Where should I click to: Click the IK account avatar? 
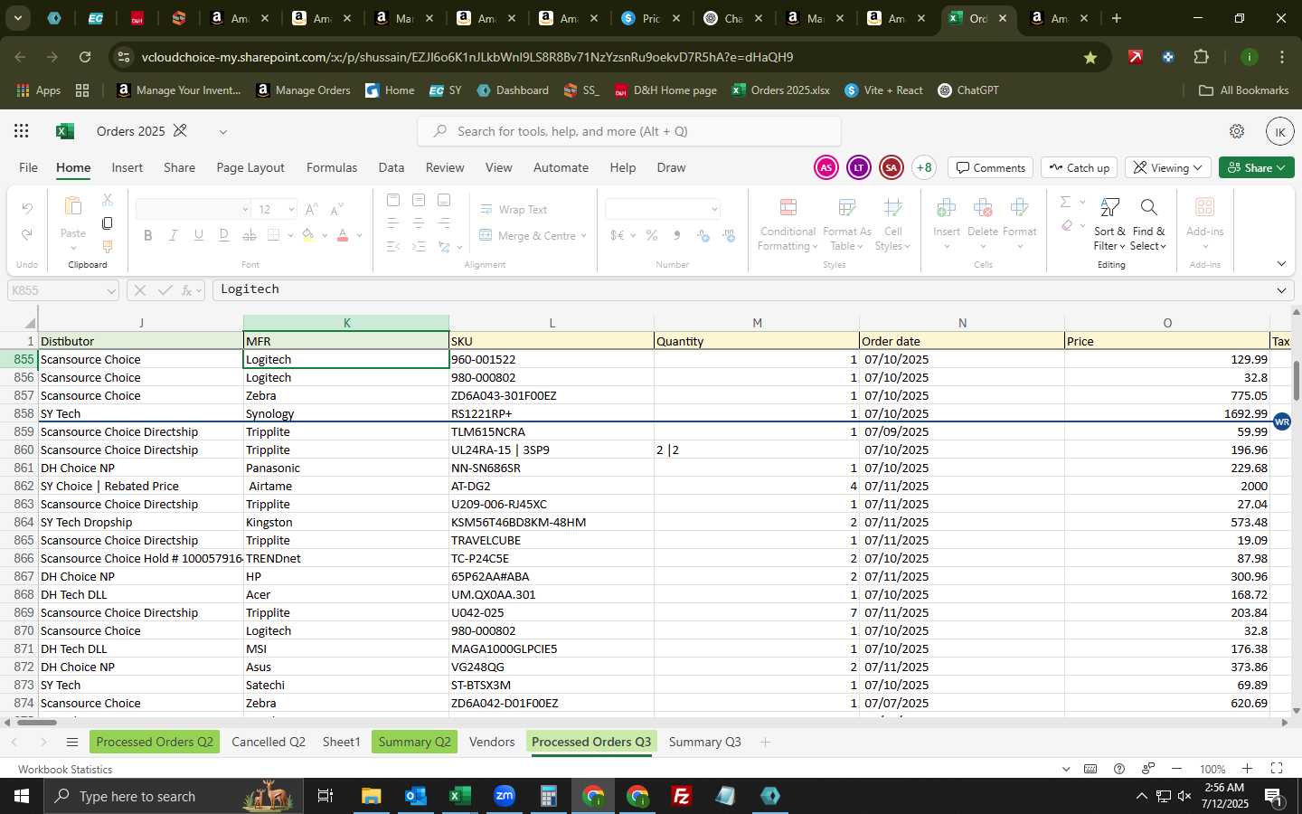(x=1279, y=131)
